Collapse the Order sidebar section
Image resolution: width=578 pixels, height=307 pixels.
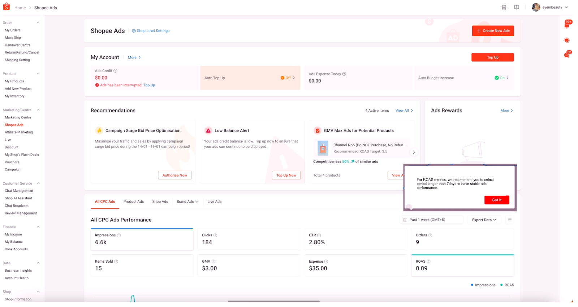click(38, 22)
